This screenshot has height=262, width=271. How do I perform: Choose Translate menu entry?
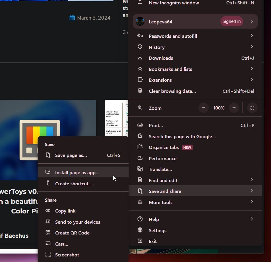coord(195,169)
